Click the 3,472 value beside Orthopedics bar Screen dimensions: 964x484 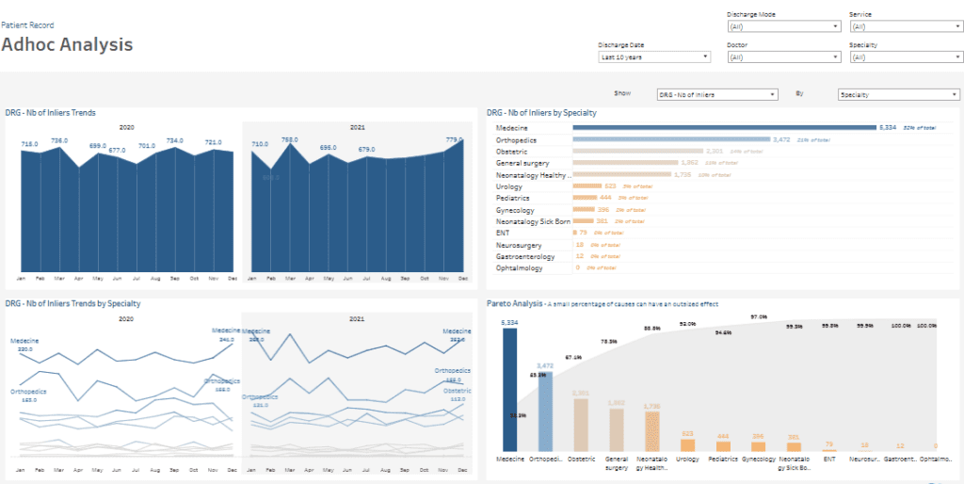[x=782, y=140]
